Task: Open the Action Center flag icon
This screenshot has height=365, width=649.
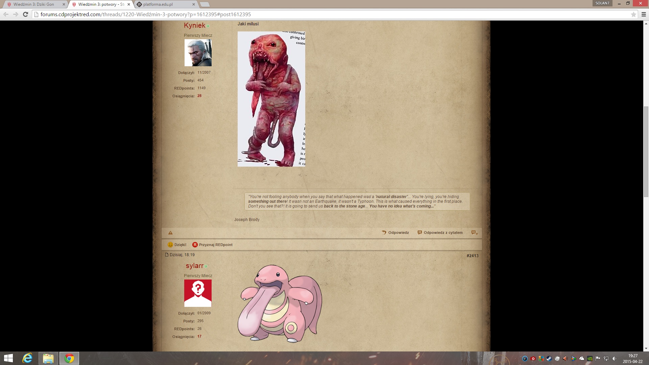Action: tap(598, 359)
